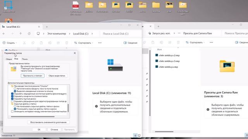Viewport: 248px width, 139px height.
Task: Uncheck 'Скрывать пустые диски' checkbox
Action: pos(12,99)
